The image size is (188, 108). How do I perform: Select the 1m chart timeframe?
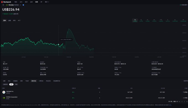(x=148, y=21)
